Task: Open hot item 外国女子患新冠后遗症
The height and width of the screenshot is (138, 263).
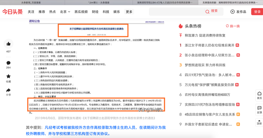Action: (x=208, y=124)
